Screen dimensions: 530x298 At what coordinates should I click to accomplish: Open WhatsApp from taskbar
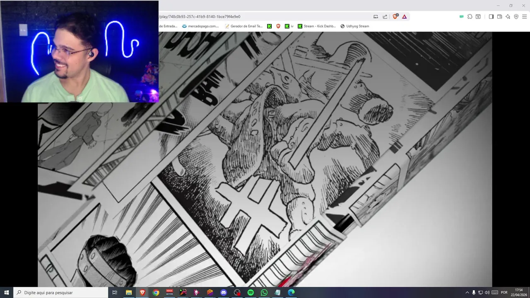point(264,293)
